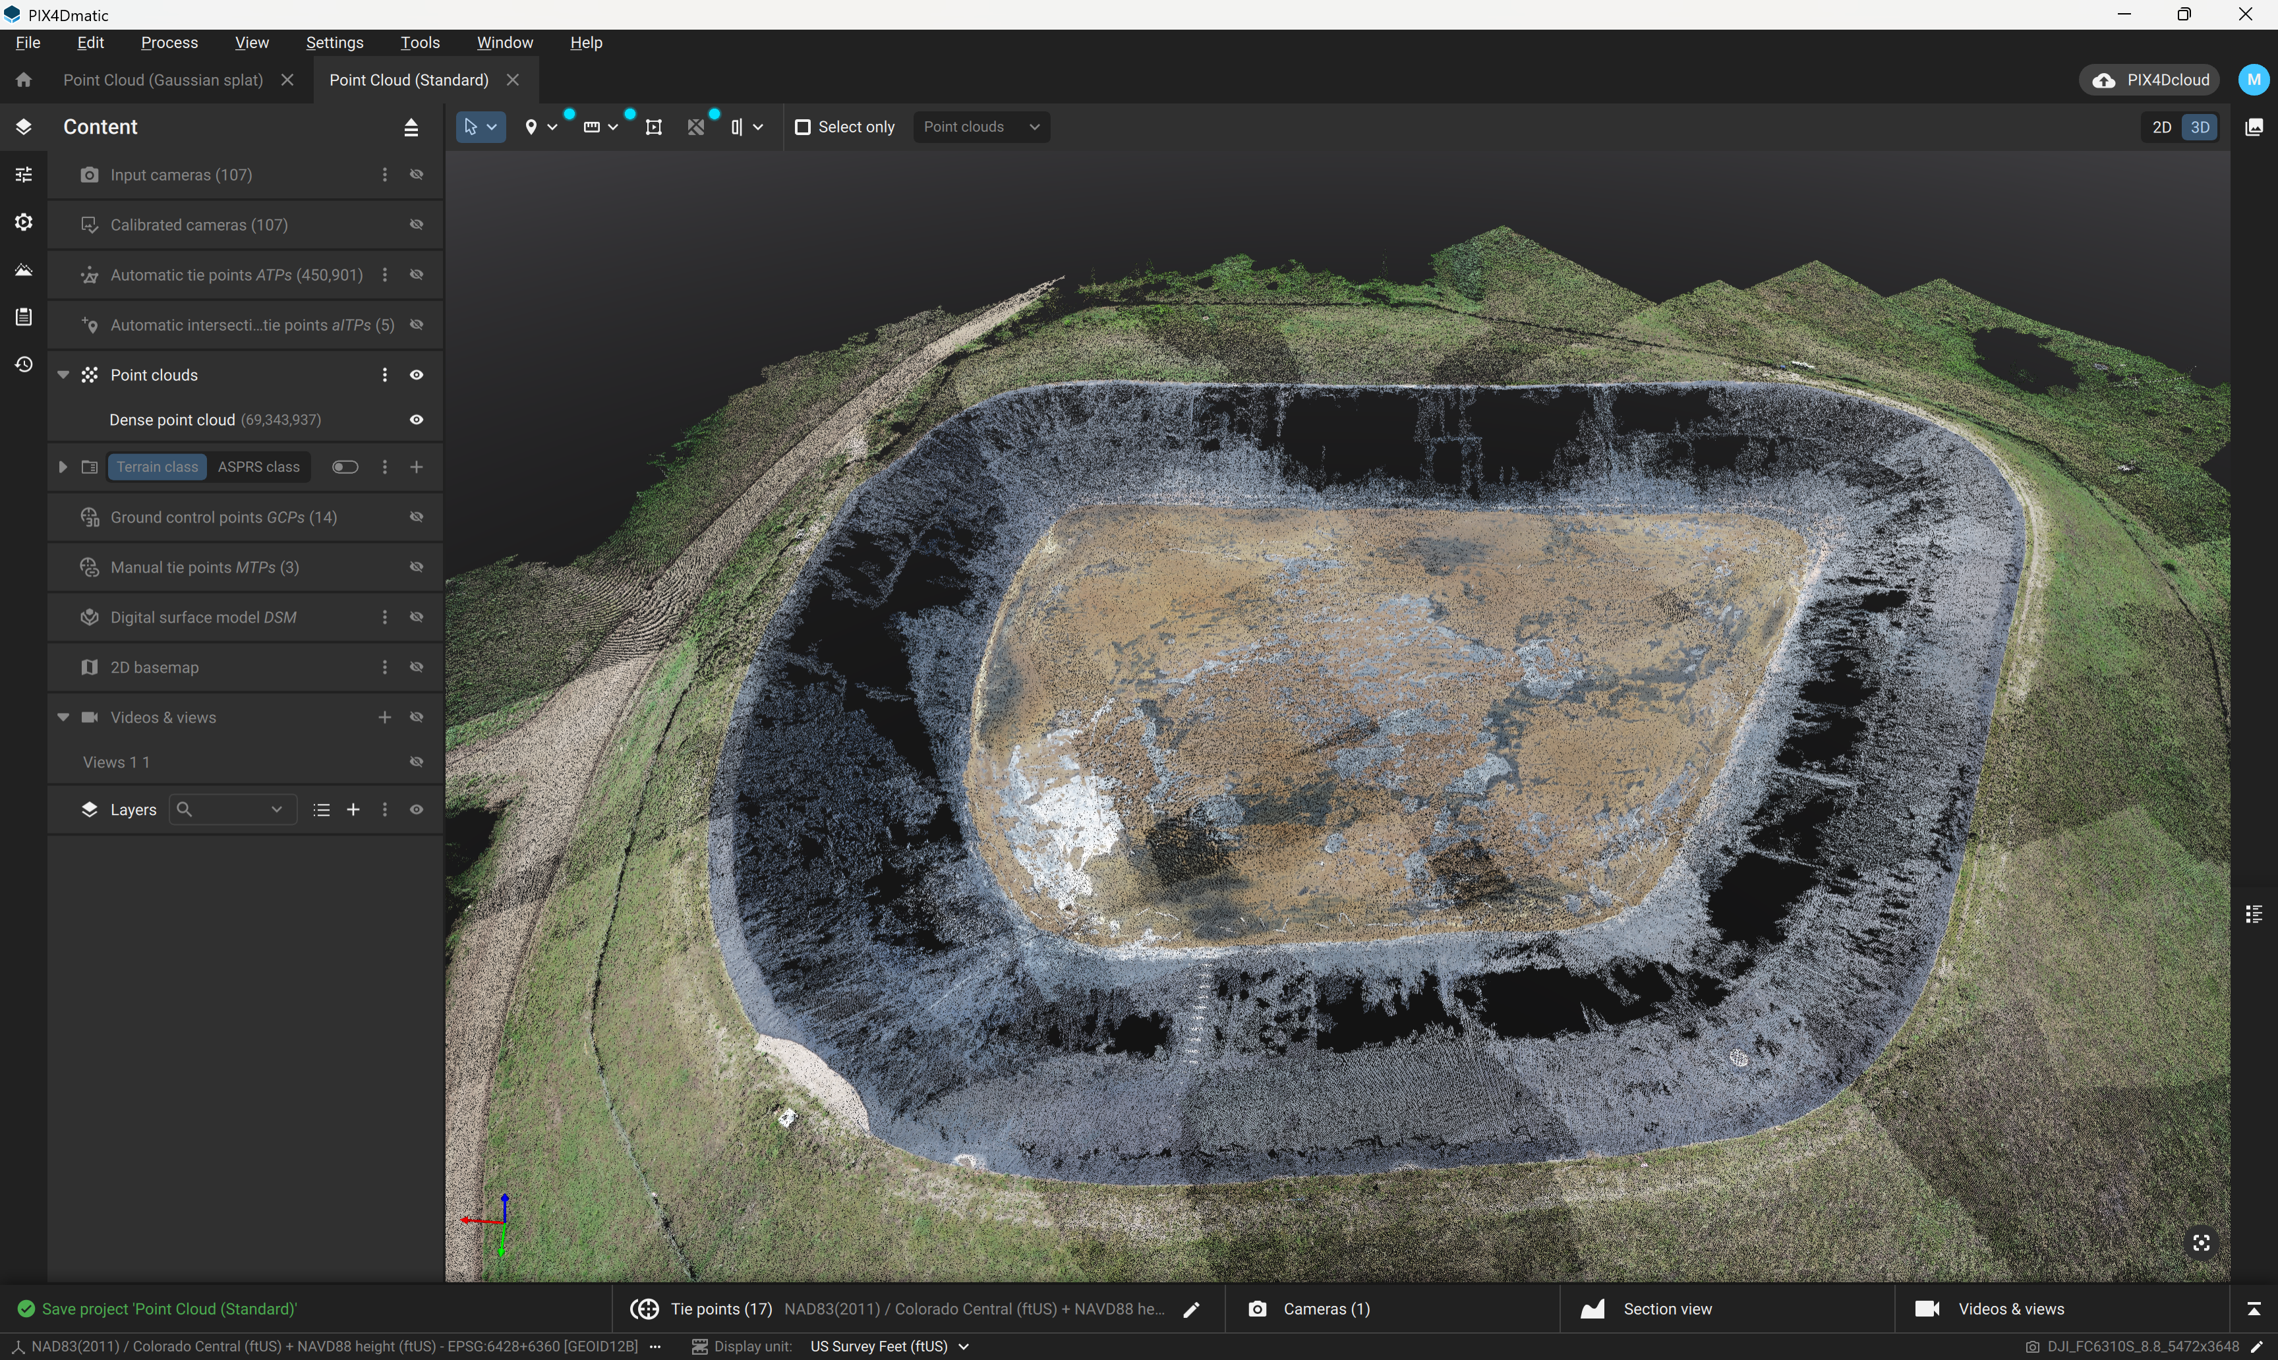Screen dimensions: 2278x1360
Task: Select the crop/region tool in the toolbar
Action: [x=654, y=127]
